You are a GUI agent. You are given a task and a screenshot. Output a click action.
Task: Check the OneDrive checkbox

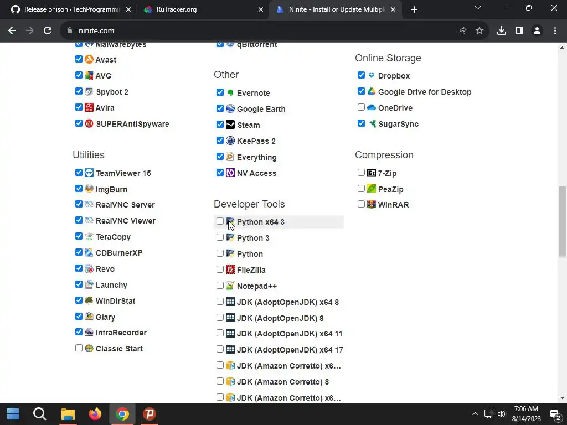click(x=361, y=107)
